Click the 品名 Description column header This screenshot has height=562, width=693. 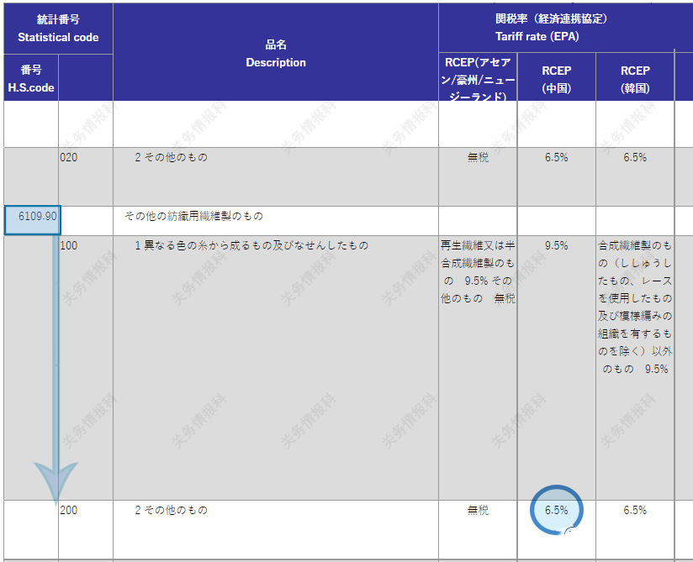point(275,52)
